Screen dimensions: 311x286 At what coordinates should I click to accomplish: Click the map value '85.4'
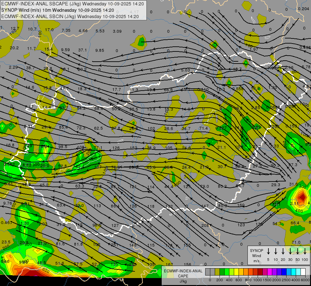pos(64,127)
